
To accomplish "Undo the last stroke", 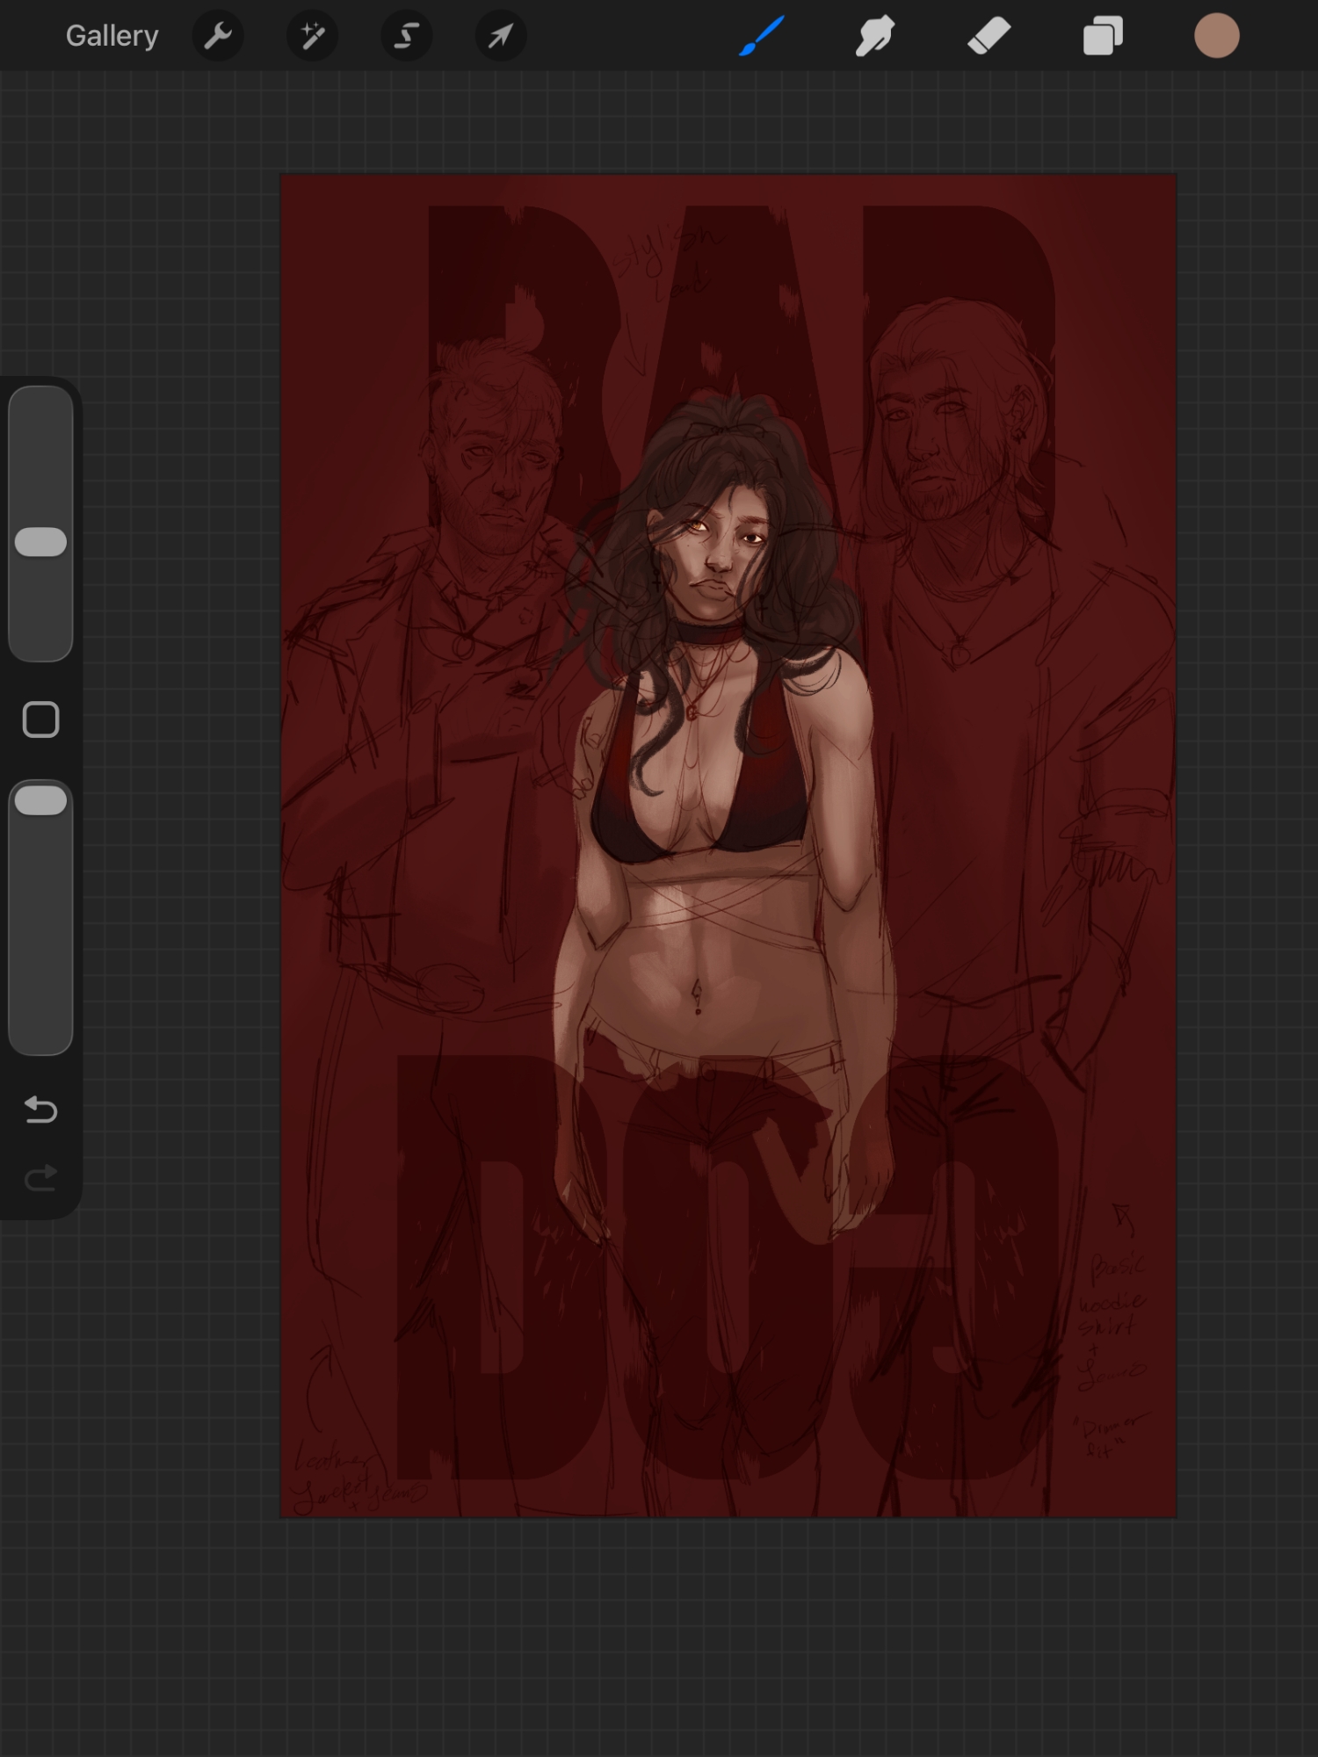I will (41, 1110).
